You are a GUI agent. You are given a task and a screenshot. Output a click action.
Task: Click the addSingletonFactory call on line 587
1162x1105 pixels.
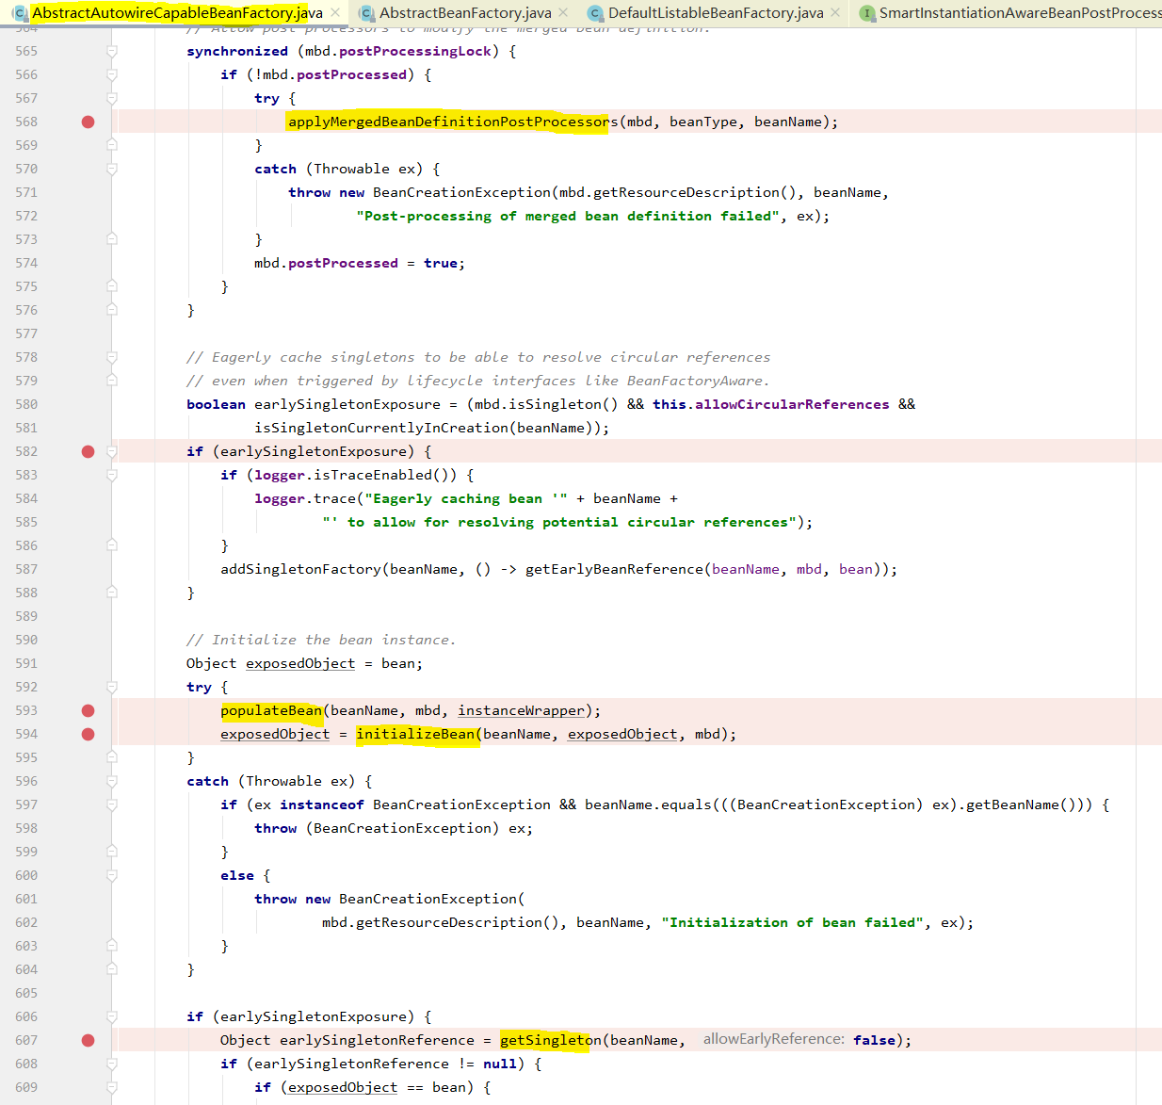[x=301, y=569]
